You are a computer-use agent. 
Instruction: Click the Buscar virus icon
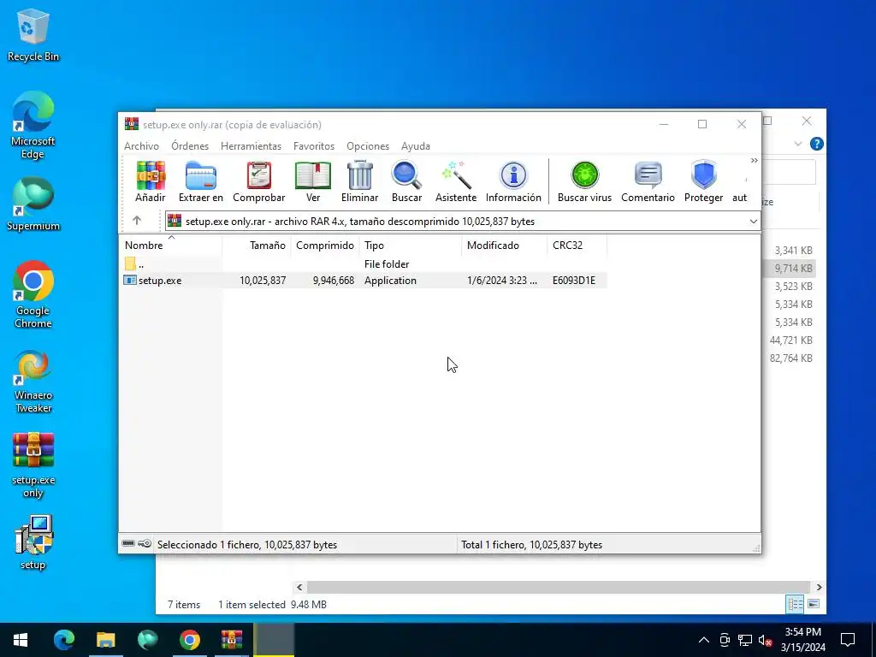[x=584, y=181]
